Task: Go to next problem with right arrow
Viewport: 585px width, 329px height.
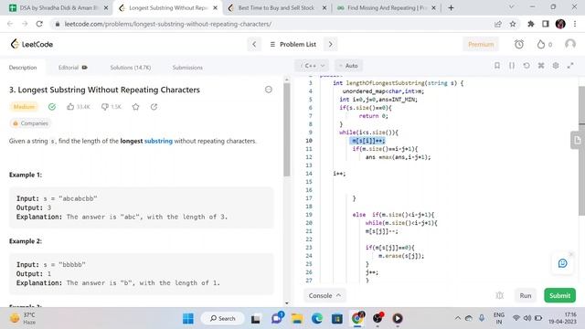Action: pos(330,44)
